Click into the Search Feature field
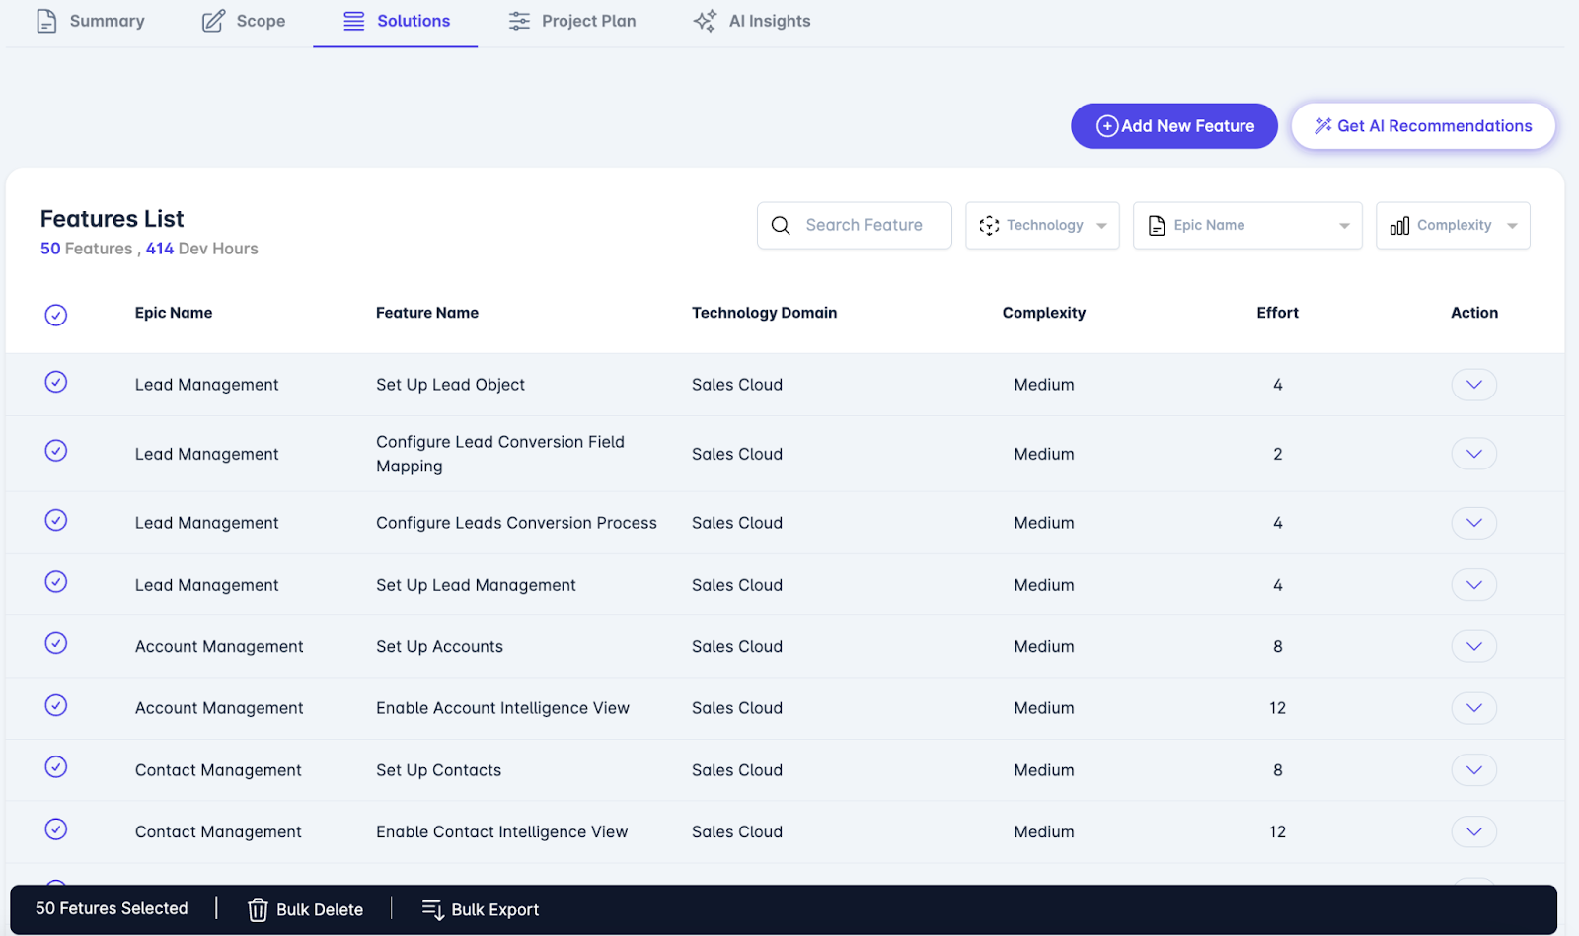This screenshot has width=1579, height=936. click(x=855, y=226)
